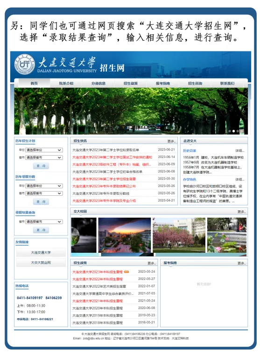The height and width of the screenshot is (357, 260).
Task: Open the glass sphere campus photo
Action: coord(84,235)
